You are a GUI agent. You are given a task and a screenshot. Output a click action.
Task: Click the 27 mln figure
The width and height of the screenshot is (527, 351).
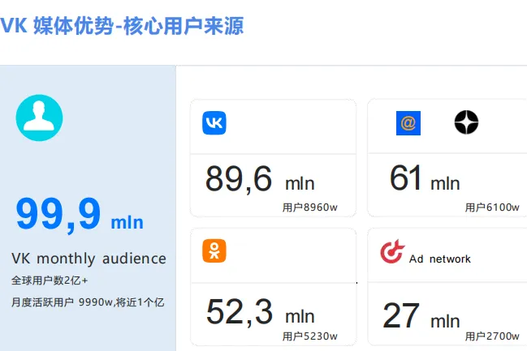pos(421,316)
